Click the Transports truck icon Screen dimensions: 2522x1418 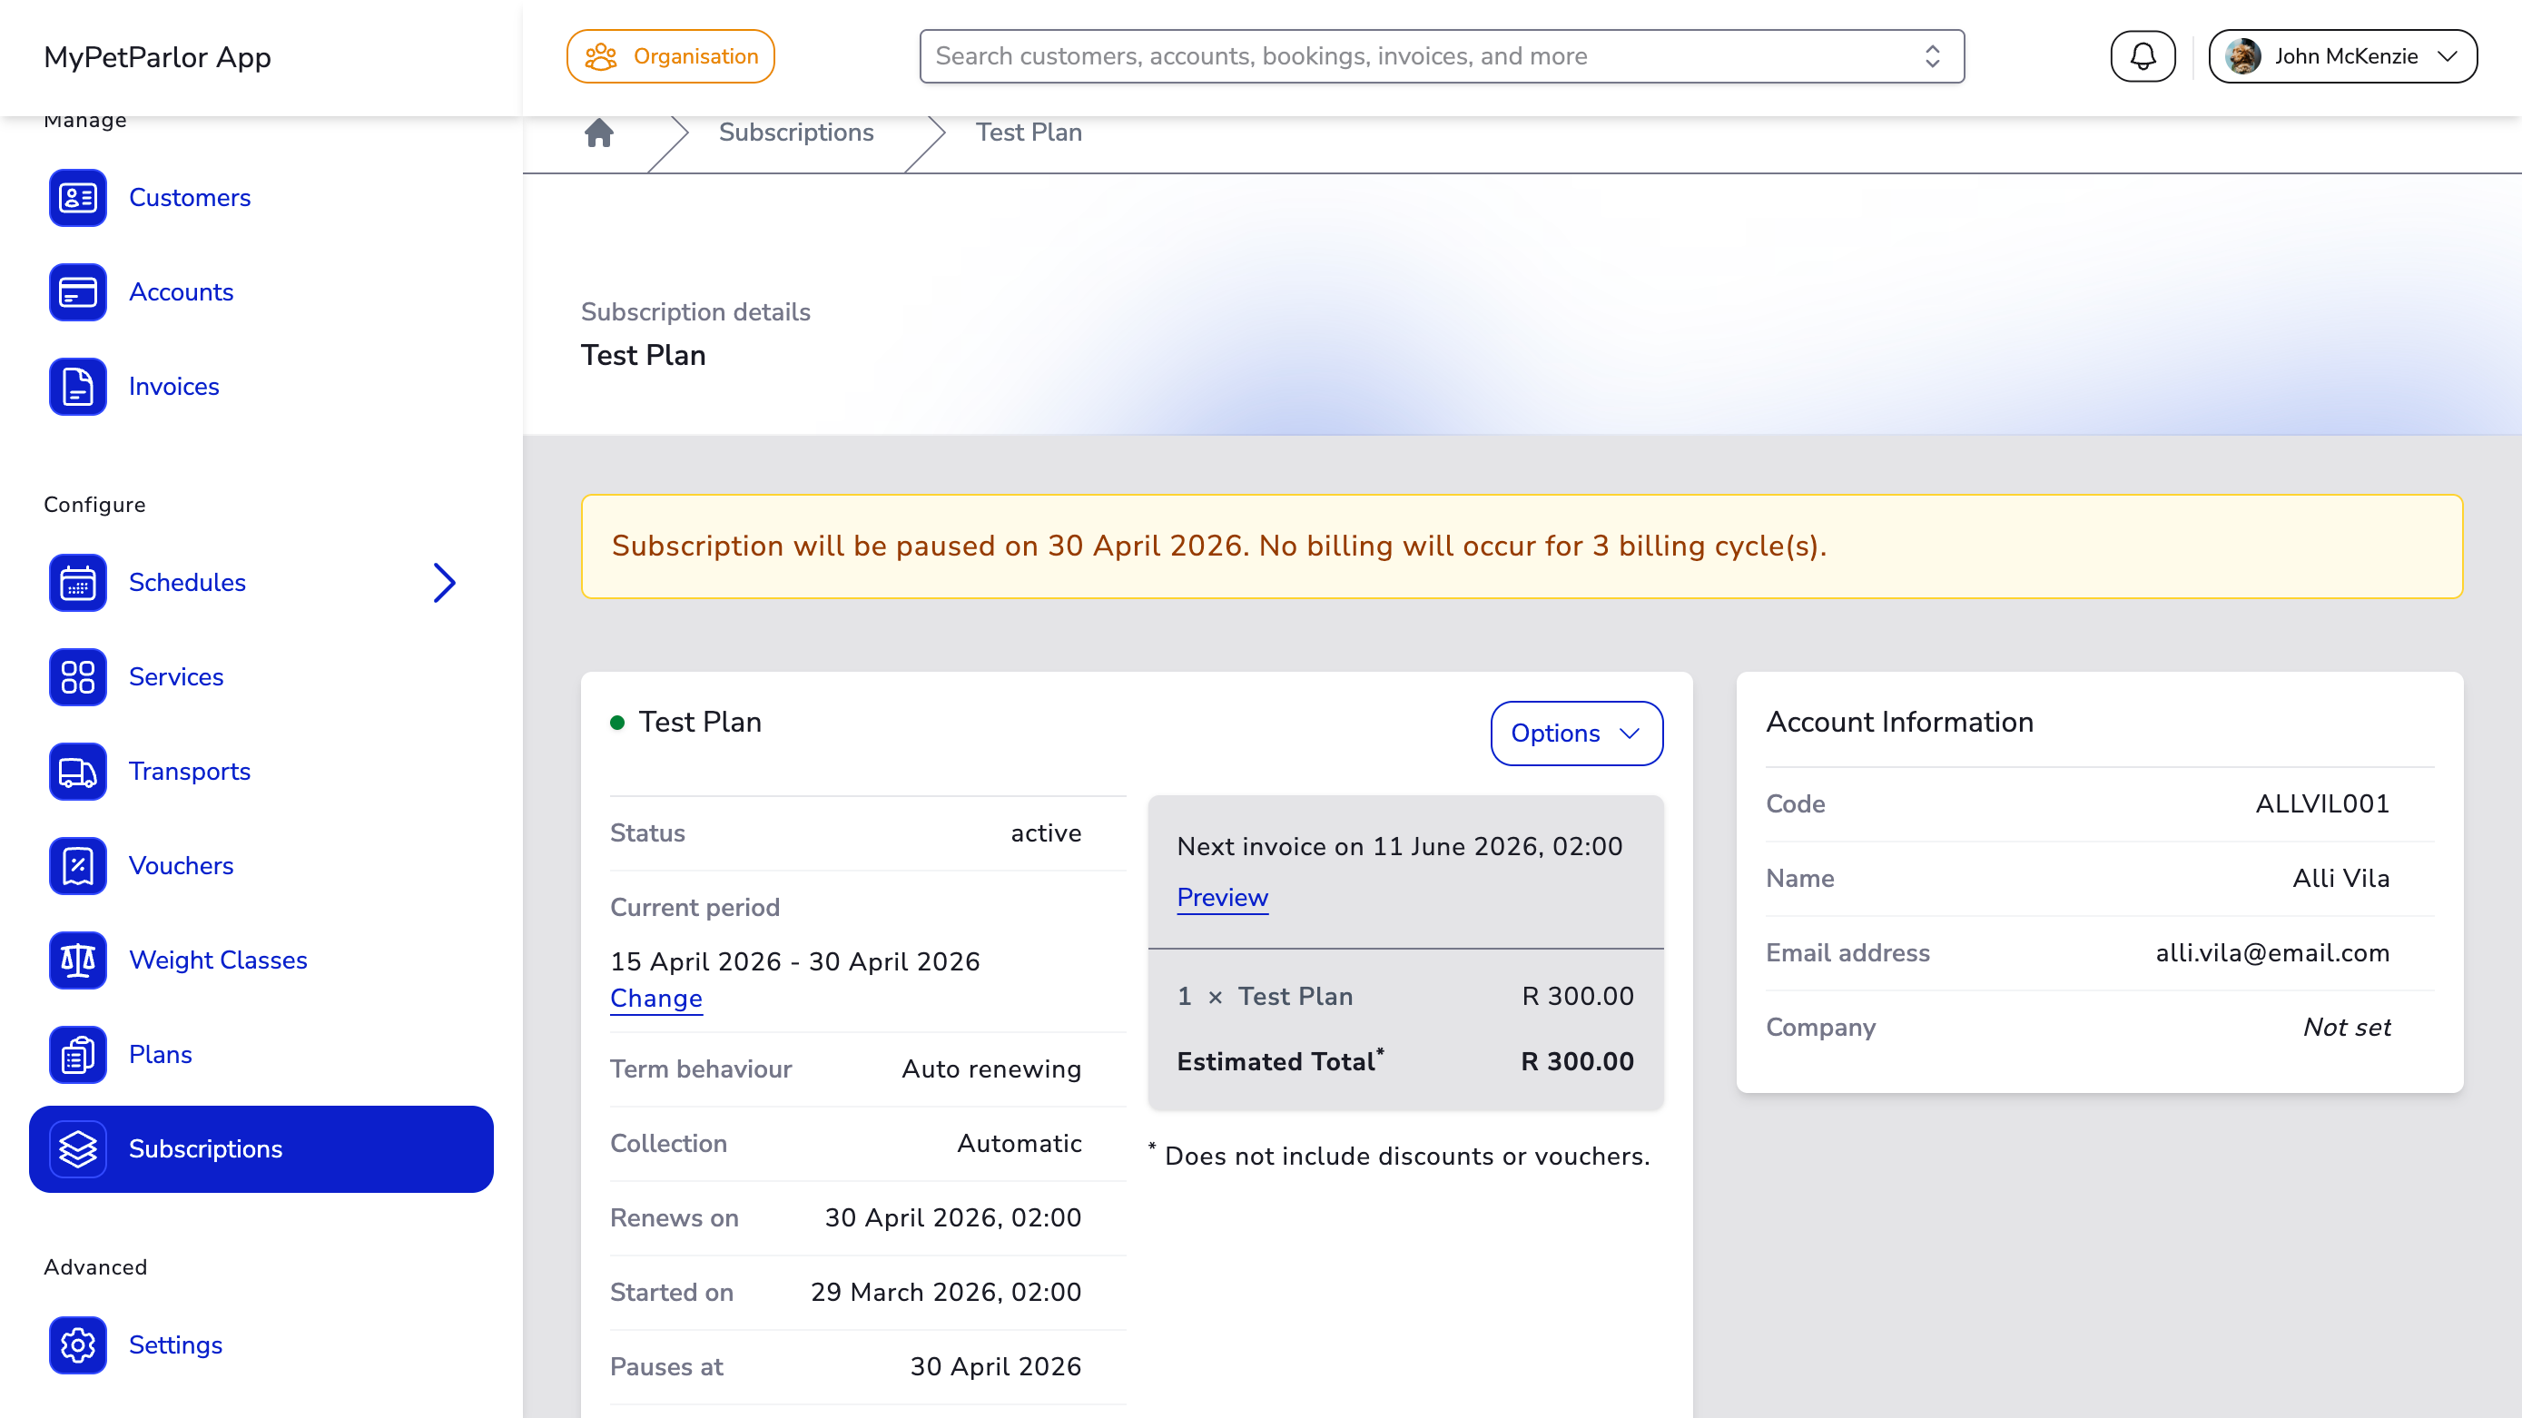pyautogui.click(x=77, y=772)
